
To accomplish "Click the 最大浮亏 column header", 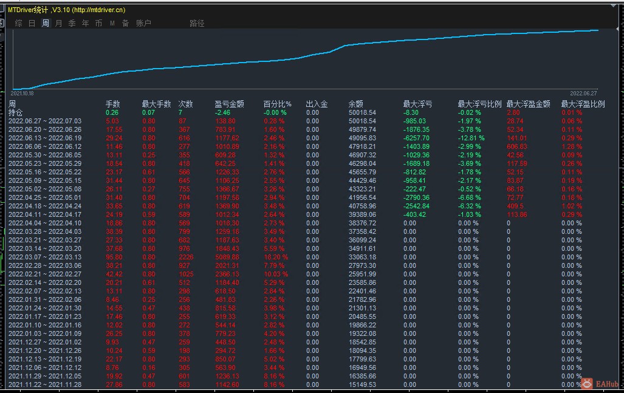I will click(x=417, y=104).
